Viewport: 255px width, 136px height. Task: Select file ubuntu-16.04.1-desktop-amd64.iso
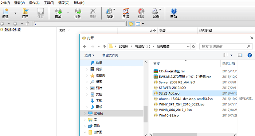pyautogui.click(x=186, y=99)
